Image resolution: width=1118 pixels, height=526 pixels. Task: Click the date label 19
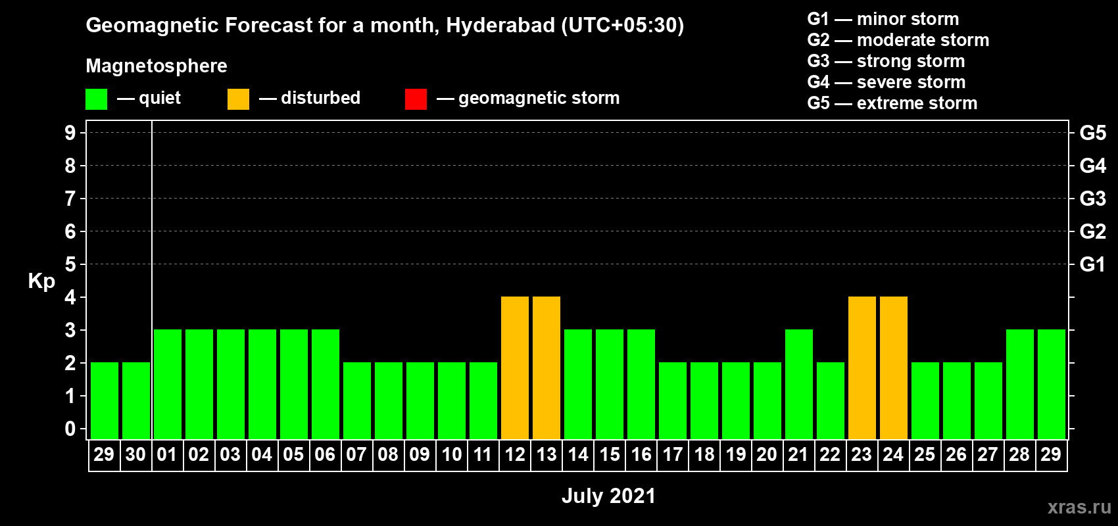point(735,455)
